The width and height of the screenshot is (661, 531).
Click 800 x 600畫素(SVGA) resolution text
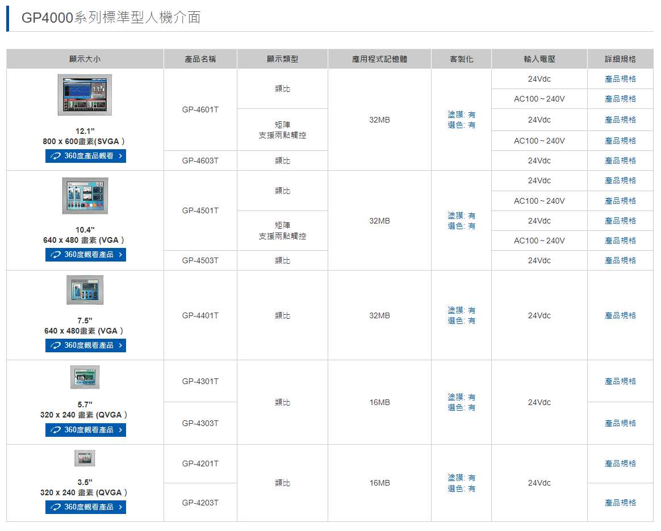point(83,141)
